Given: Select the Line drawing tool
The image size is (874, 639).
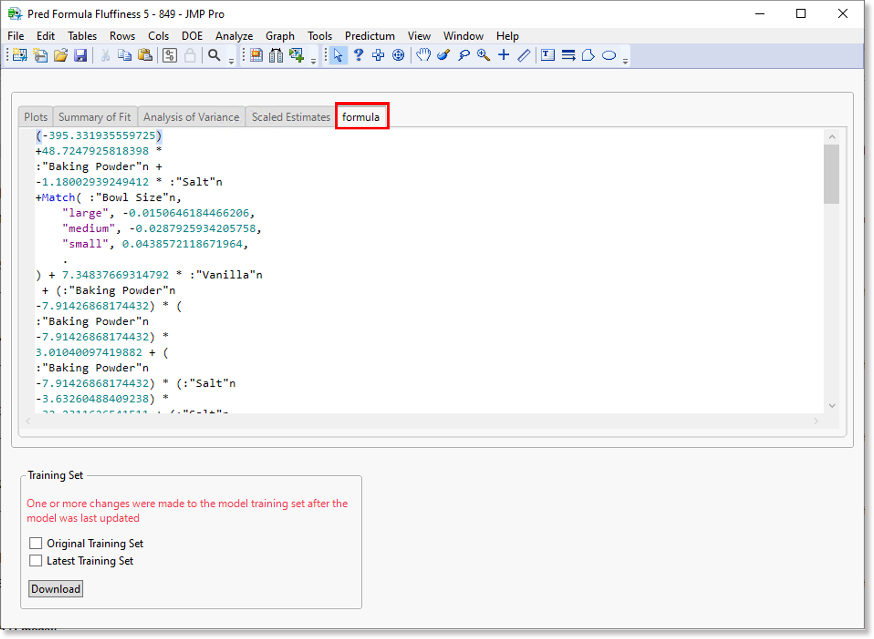Looking at the screenshot, I should pyautogui.click(x=524, y=55).
